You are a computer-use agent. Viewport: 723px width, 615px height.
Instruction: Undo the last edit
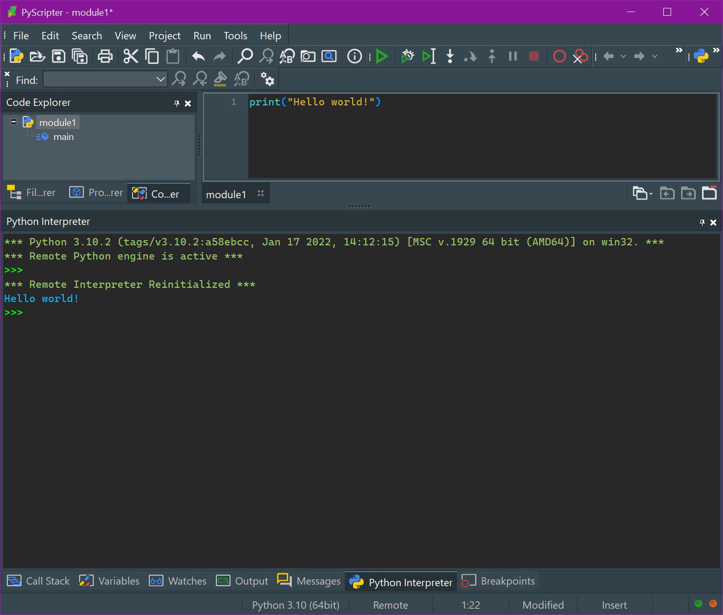click(198, 56)
